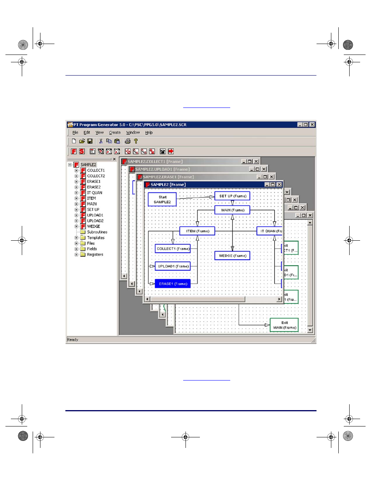Click the scissors Cut icon

(101, 141)
